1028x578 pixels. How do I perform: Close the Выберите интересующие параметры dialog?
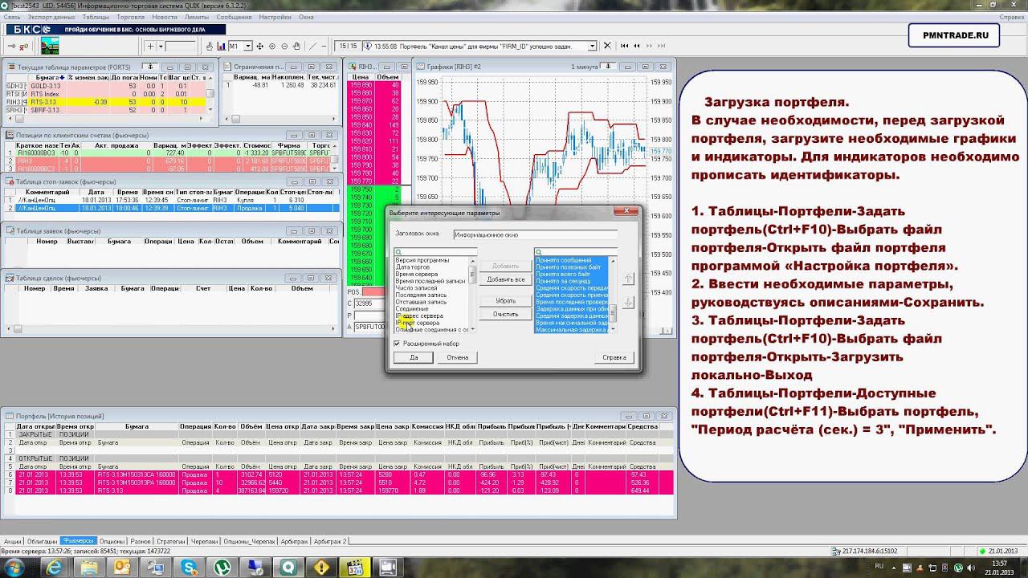[x=626, y=212]
